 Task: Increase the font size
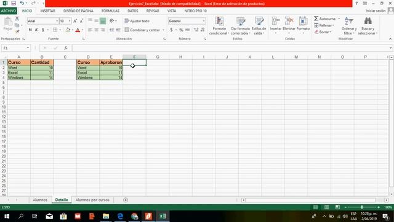point(75,21)
